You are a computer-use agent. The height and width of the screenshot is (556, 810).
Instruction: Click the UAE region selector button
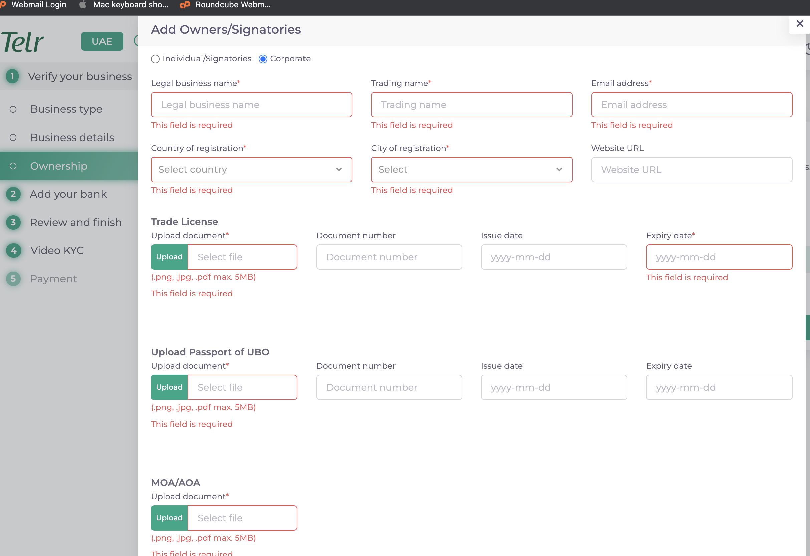pyautogui.click(x=102, y=41)
